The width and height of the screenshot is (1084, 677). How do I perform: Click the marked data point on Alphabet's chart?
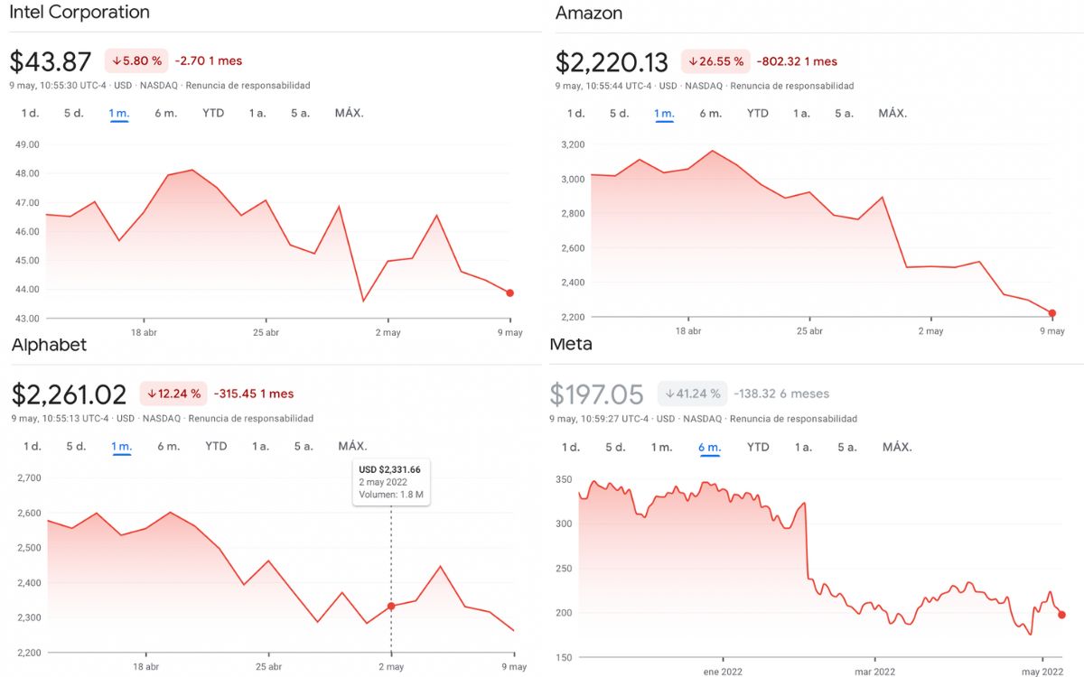point(390,607)
